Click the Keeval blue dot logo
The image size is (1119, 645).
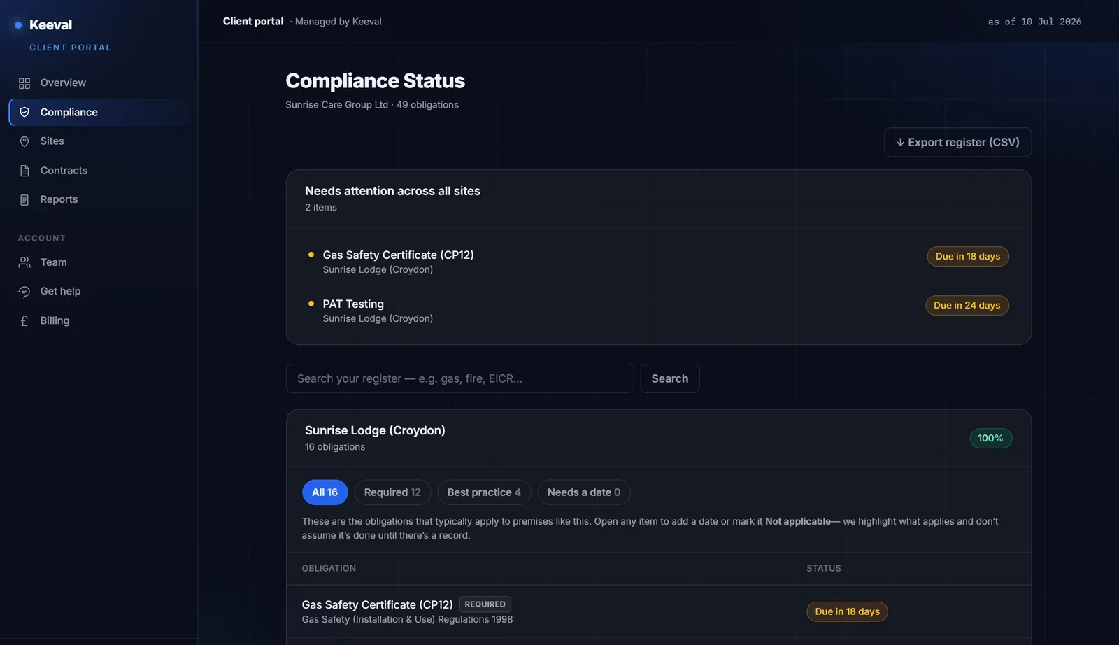(x=18, y=25)
